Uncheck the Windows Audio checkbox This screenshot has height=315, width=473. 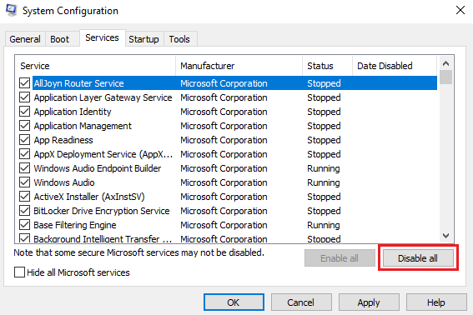24,182
